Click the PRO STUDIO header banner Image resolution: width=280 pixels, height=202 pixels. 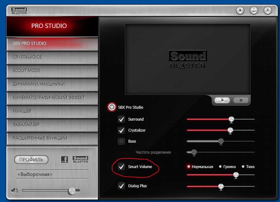(x=52, y=26)
